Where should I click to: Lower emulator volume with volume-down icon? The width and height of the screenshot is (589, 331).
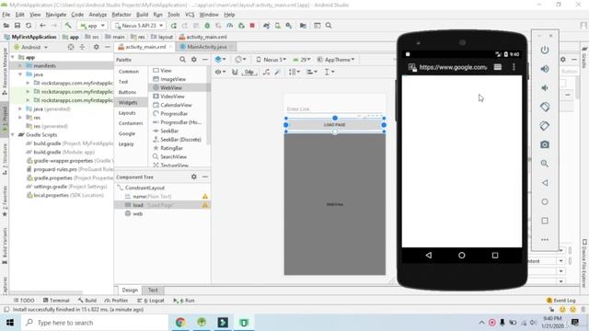click(545, 88)
